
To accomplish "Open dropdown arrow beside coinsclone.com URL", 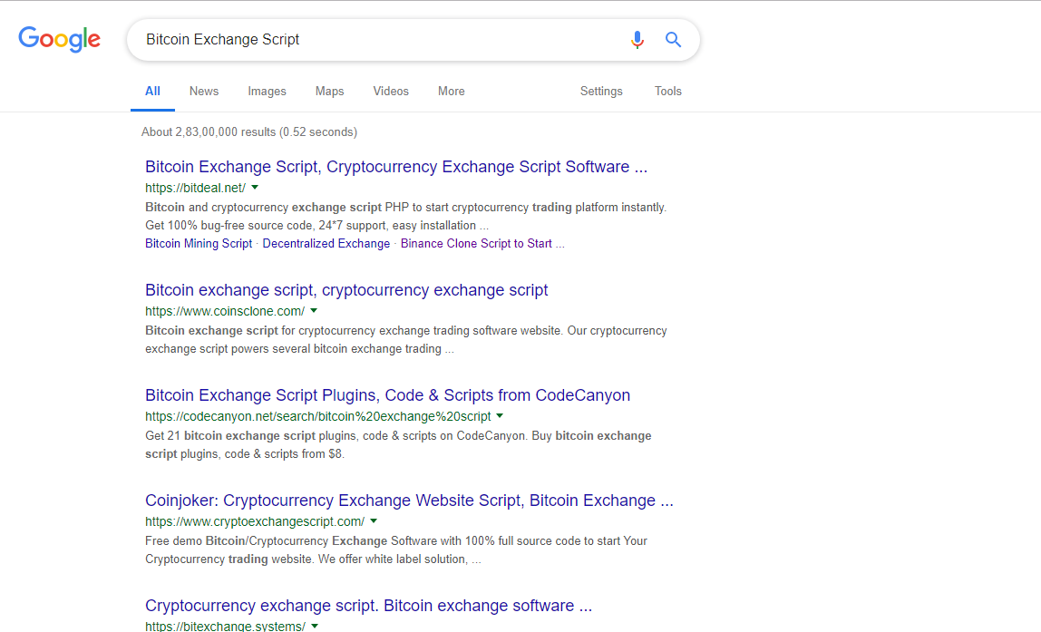I will 314,310.
